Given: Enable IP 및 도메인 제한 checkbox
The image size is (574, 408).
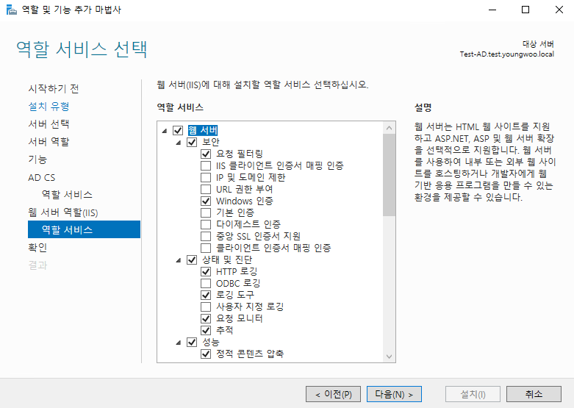Looking at the screenshot, I should 206,178.
